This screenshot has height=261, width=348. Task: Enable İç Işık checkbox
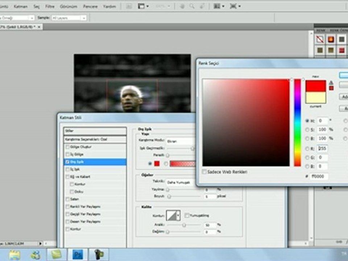67,169
